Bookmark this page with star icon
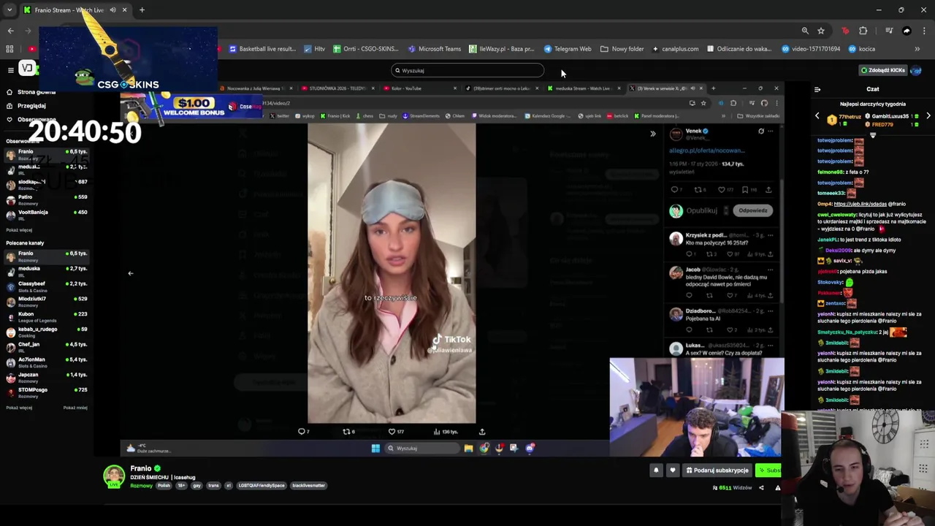 point(821,31)
